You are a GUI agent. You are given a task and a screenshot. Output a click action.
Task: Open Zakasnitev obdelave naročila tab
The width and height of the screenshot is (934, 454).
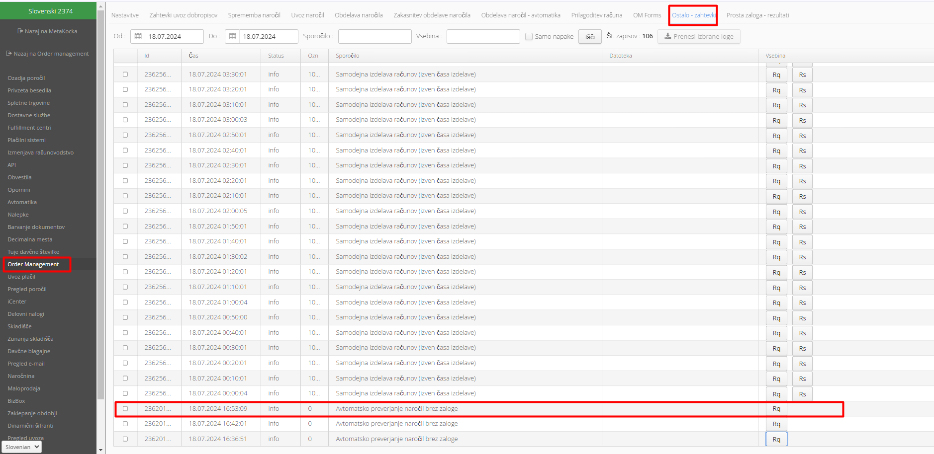point(432,15)
